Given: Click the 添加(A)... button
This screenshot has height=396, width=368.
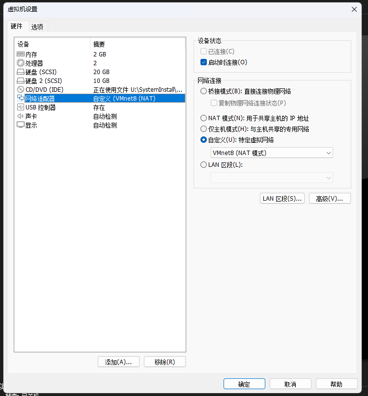Looking at the screenshot, I should (x=118, y=362).
